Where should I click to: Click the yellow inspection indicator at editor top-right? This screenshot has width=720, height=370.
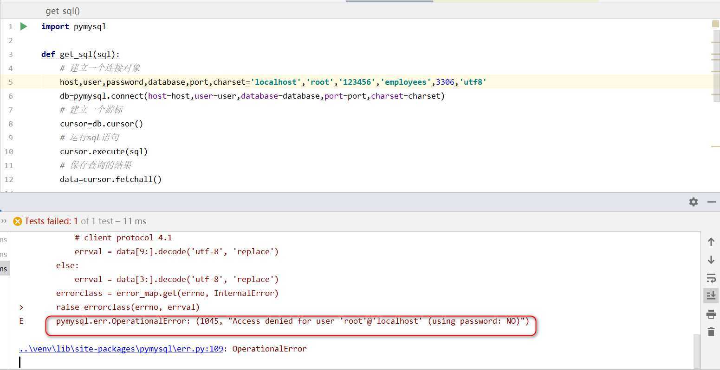pyautogui.click(x=715, y=24)
